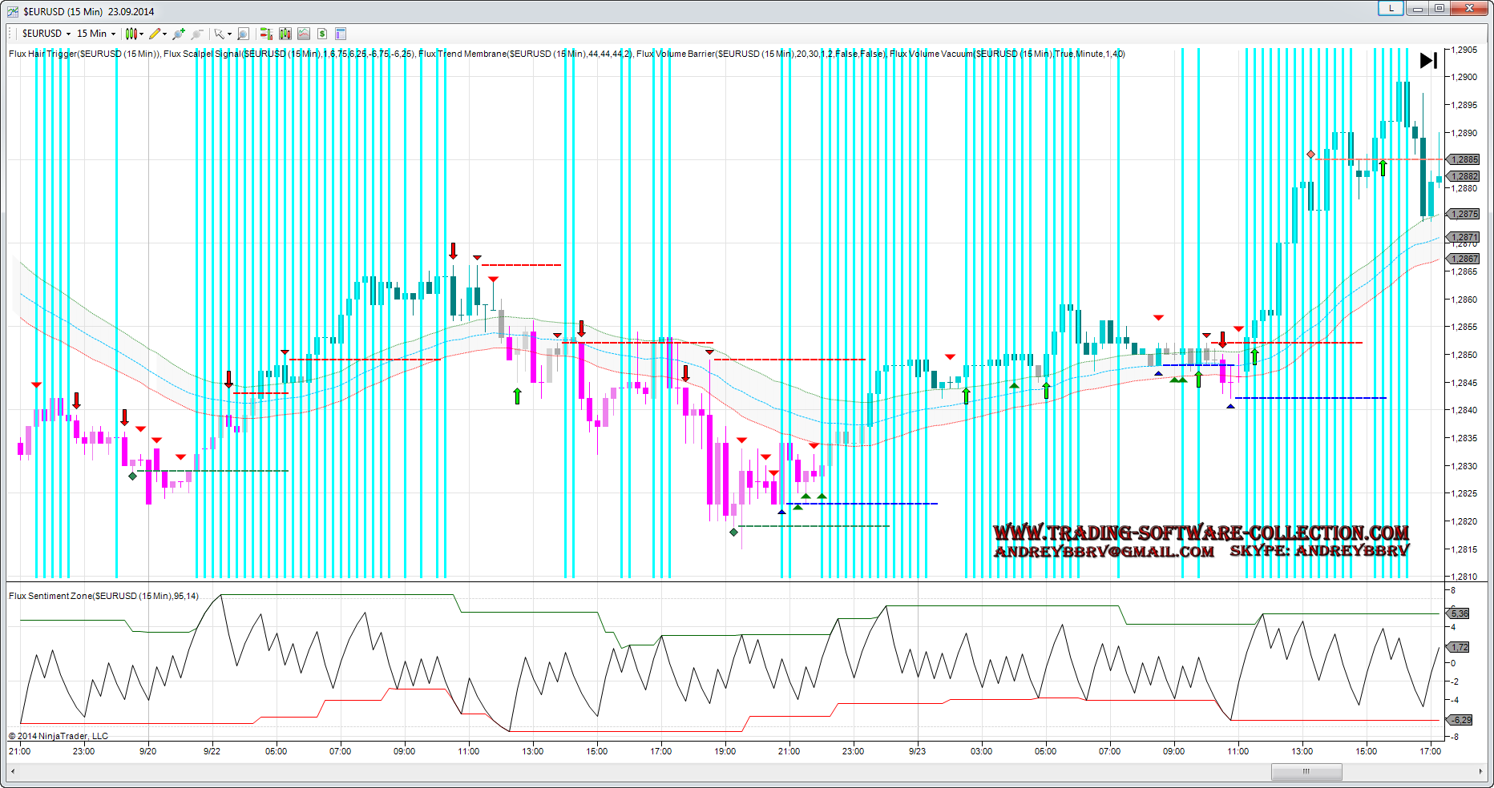Select the pencil drawing tools icon
Screen dimensions: 1494x788
(x=156, y=34)
